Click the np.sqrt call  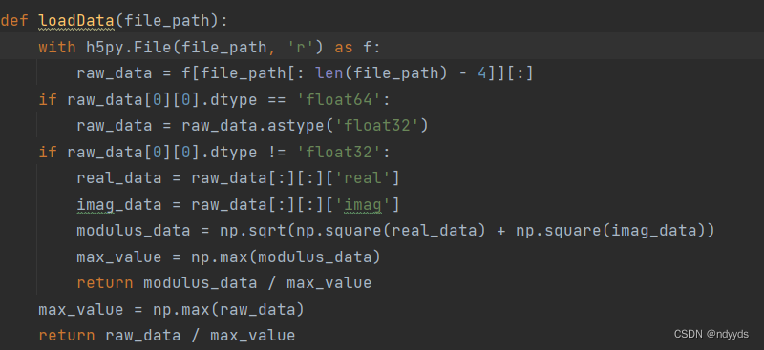pos(253,231)
